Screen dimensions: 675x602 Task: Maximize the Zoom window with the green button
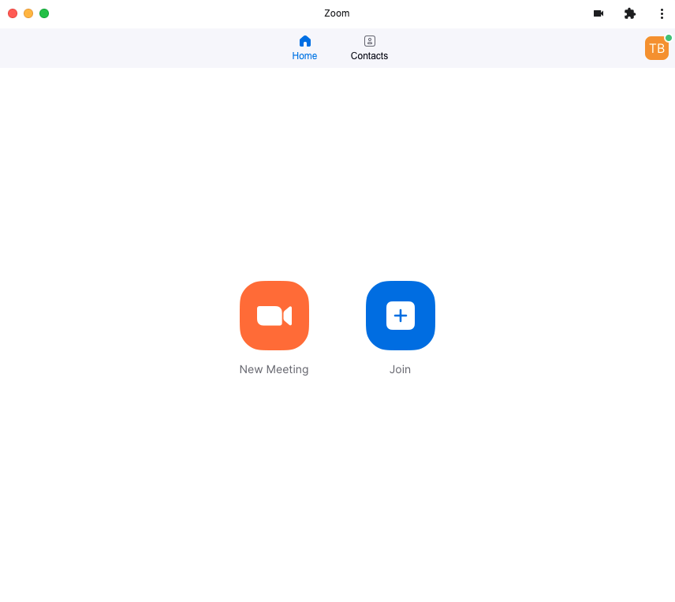pyautogui.click(x=44, y=13)
